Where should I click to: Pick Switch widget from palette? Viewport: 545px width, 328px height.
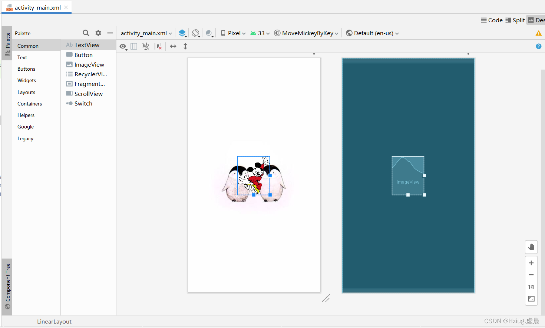pos(88,103)
